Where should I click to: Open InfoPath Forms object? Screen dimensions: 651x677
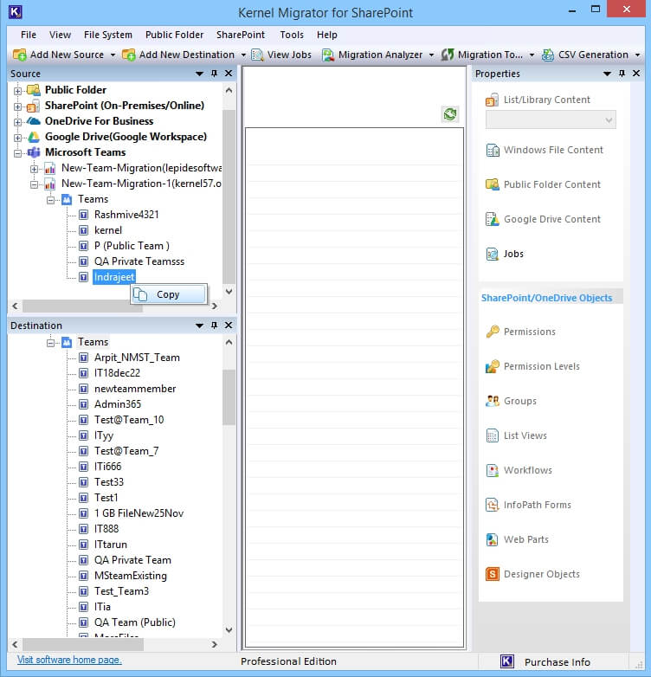tap(528, 505)
